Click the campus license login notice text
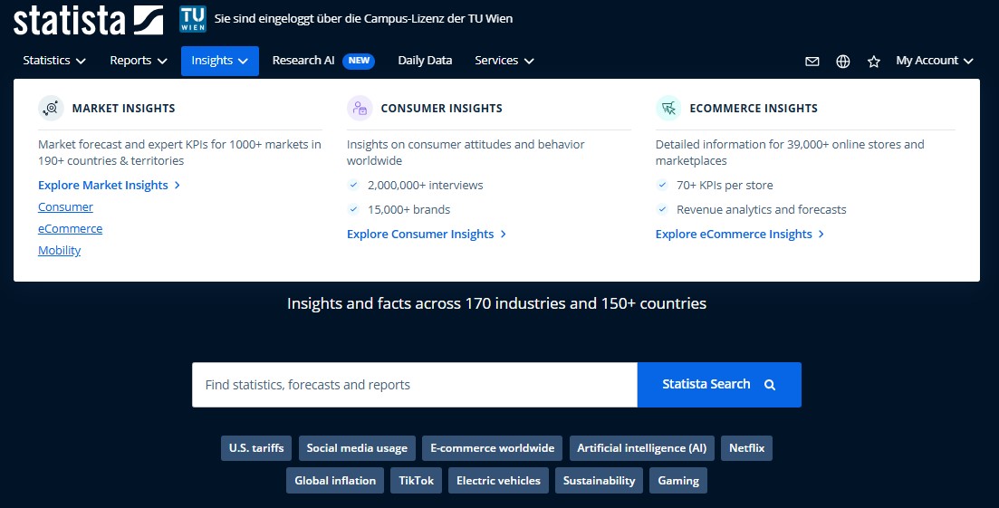This screenshot has width=999, height=508. coord(363,18)
